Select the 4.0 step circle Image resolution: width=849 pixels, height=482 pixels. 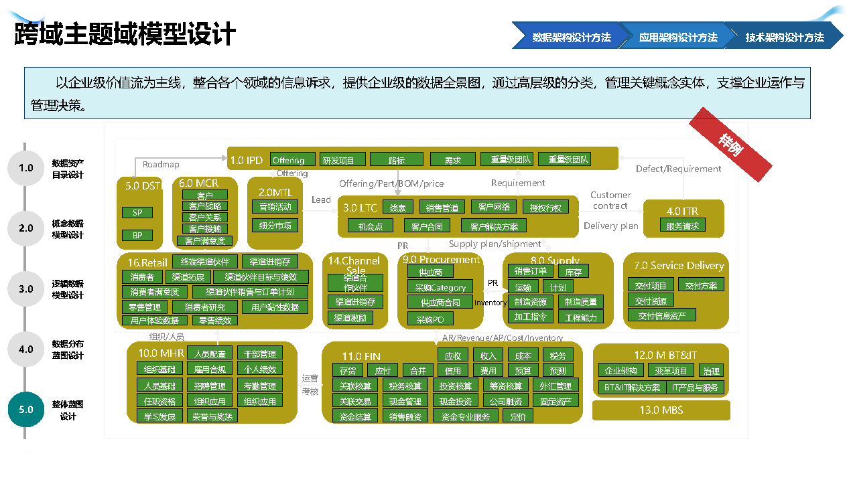[x=25, y=349]
